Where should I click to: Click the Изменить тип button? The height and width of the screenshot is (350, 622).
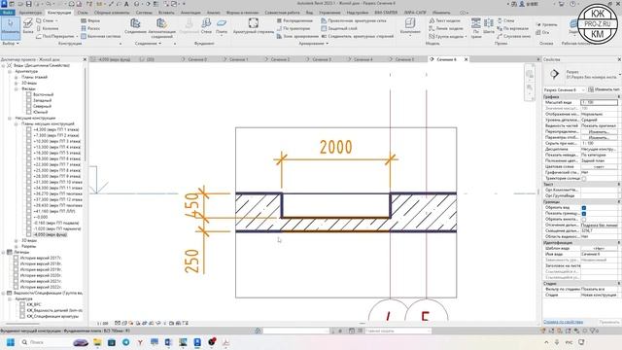coord(604,89)
